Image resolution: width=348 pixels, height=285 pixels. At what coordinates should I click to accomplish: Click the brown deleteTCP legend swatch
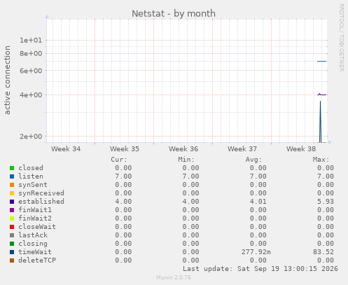(12, 260)
